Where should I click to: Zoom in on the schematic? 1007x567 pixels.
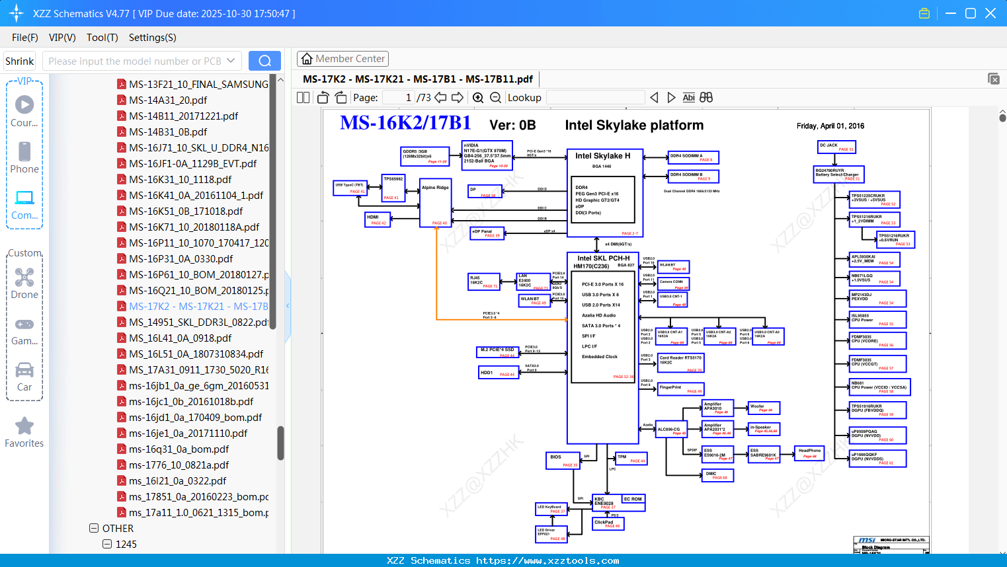[478, 98]
